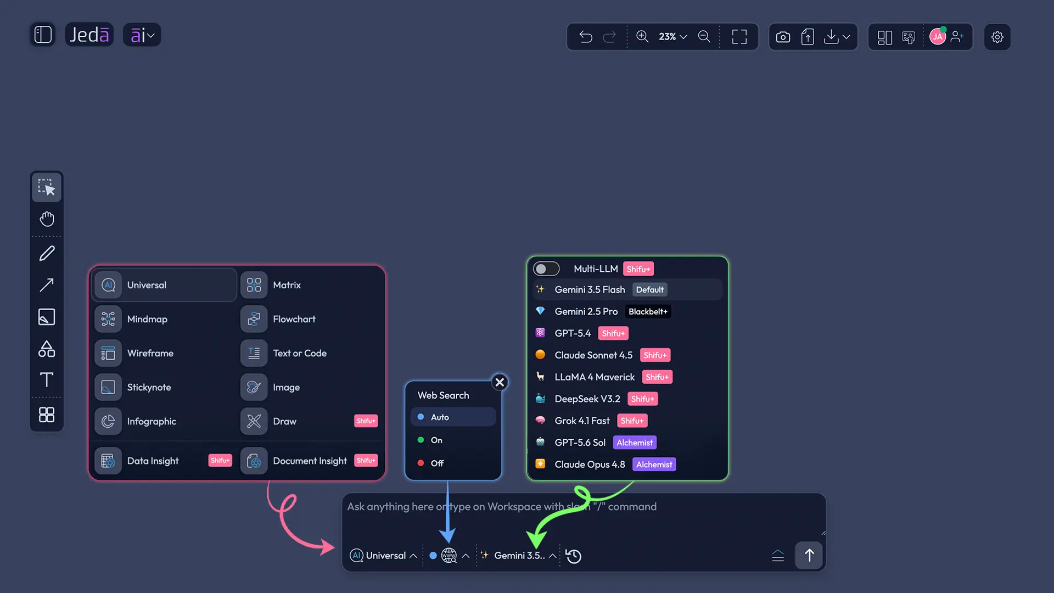This screenshot has height=593, width=1054.
Task: Select Claude Opus 4.8 model
Action: click(x=627, y=465)
